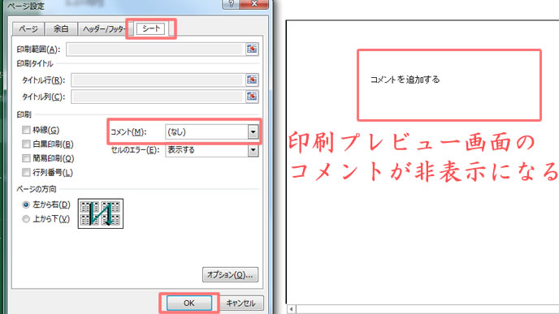The image size is (559, 314).
Task: Toggle the 簡易印刷(Q) checkbox
Action: pyautogui.click(x=26, y=158)
